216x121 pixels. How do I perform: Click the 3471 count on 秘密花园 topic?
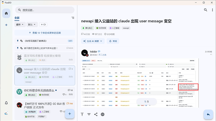[70, 41]
